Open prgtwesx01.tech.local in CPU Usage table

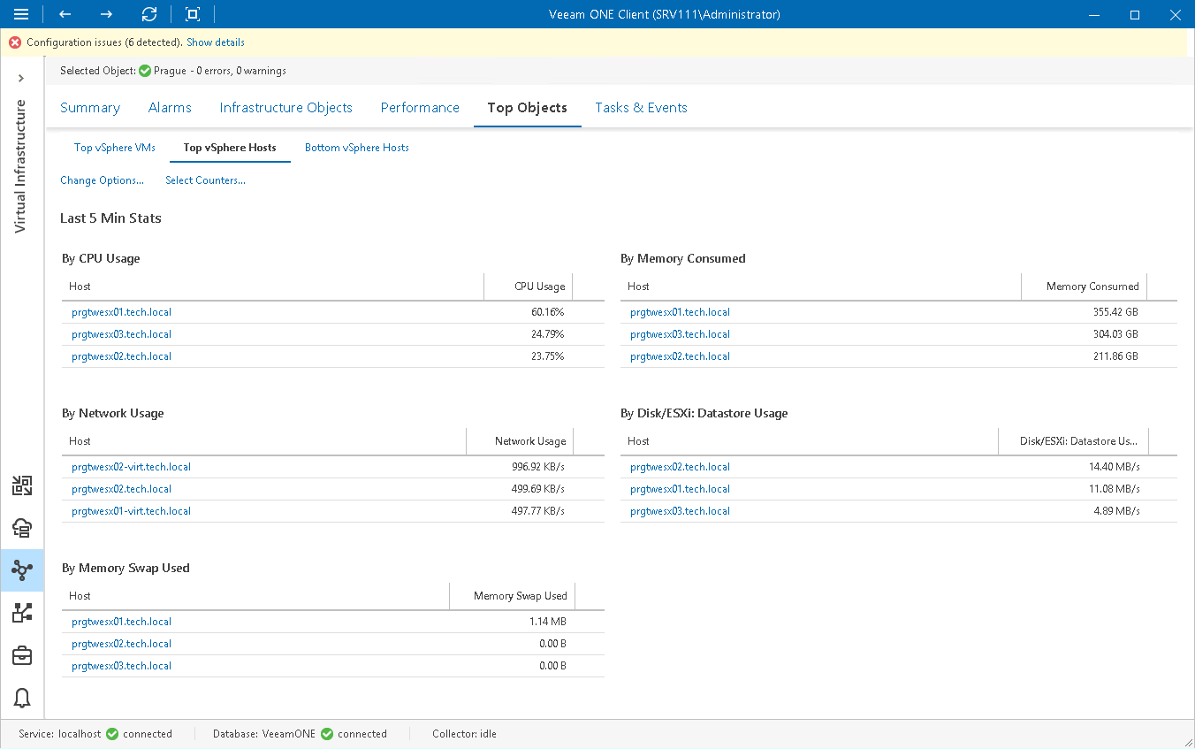coord(121,312)
